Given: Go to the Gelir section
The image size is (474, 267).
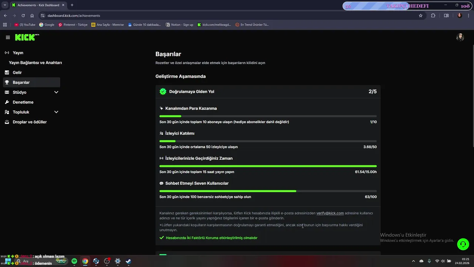Looking at the screenshot, I should pyautogui.click(x=31, y=73).
